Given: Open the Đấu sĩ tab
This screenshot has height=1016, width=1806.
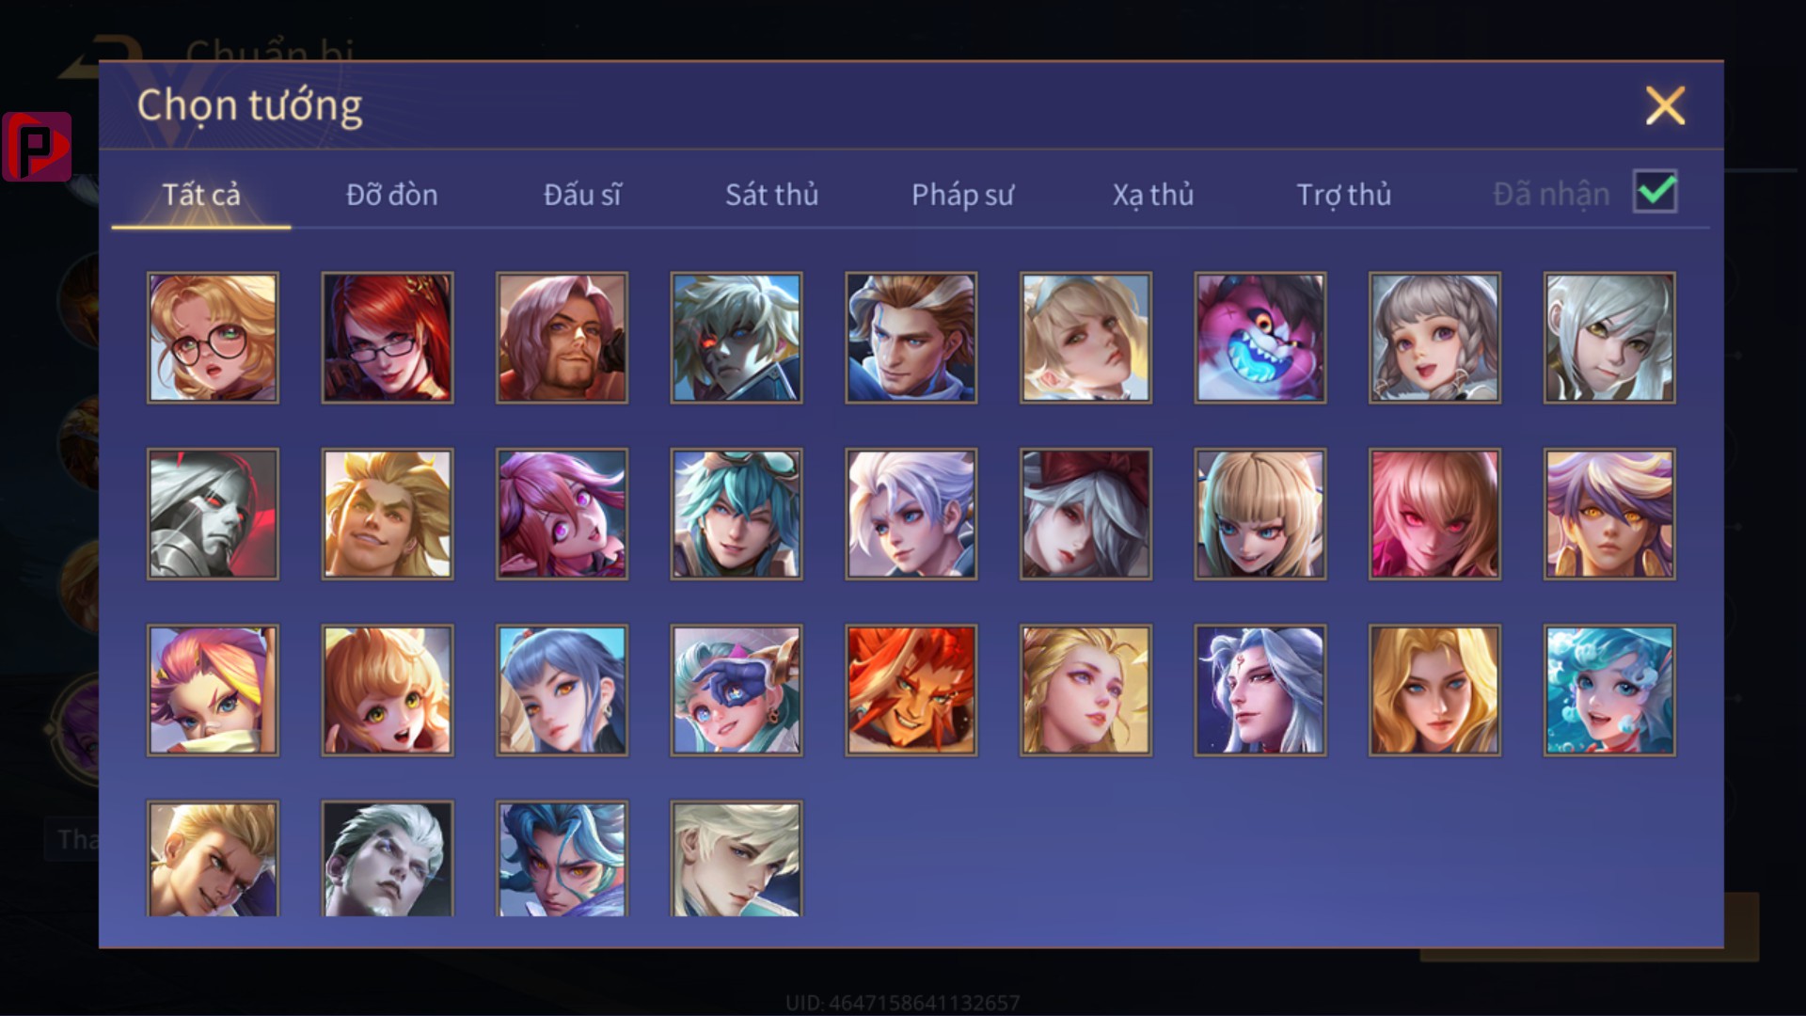Looking at the screenshot, I should click(582, 195).
